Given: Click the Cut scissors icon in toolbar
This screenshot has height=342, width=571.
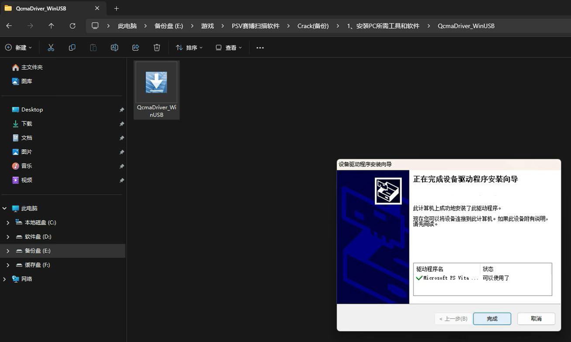Looking at the screenshot, I should pos(51,48).
